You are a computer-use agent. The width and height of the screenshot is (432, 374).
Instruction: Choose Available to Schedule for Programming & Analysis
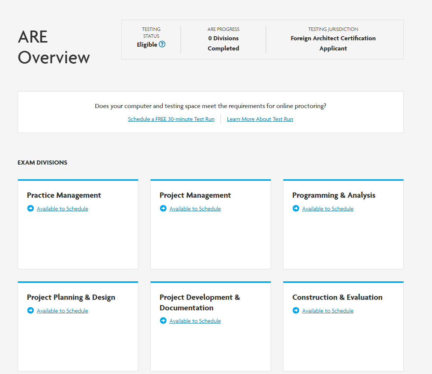tap(328, 209)
